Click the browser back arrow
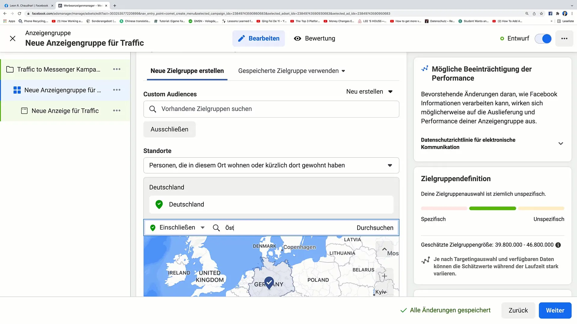 5,13
